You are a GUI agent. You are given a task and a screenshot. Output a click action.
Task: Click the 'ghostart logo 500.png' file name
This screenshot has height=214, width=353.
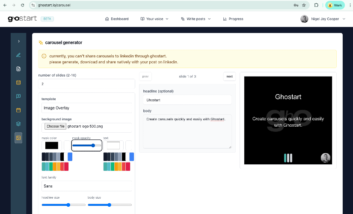(x=85, y=126)
